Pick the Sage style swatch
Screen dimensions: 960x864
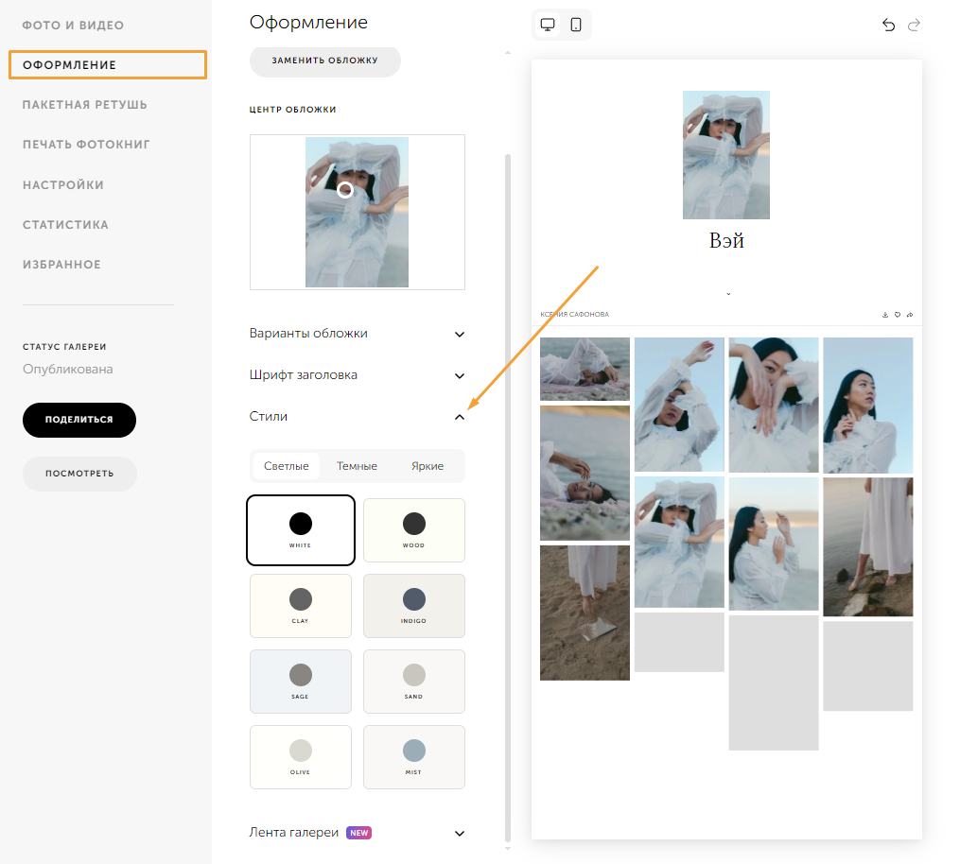pyautogui.click(x=301, y=682)
